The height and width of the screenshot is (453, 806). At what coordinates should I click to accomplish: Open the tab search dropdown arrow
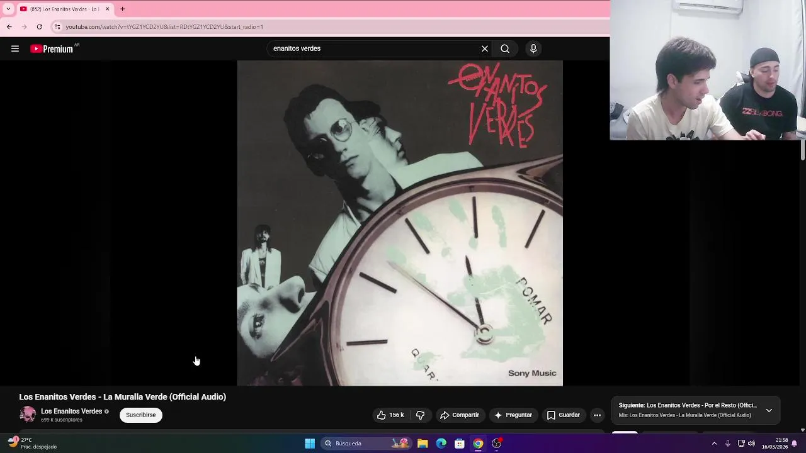pyautogui.click(x=8, y=9)
